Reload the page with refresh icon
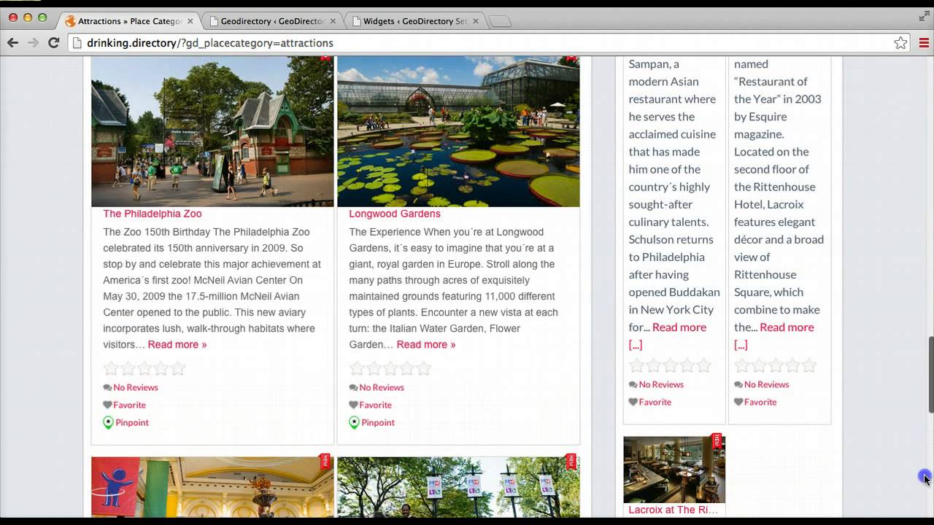Image resolution: width=934 pixels, height=525 pixels. click(53, 43)
